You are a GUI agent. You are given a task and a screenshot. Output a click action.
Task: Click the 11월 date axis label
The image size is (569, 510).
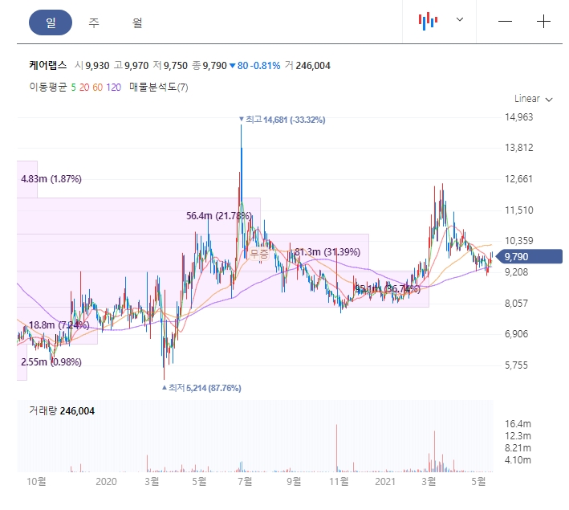339,482
